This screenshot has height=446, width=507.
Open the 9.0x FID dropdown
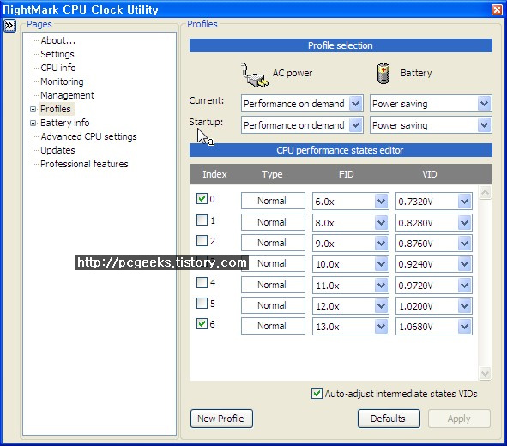coord(381,244)
